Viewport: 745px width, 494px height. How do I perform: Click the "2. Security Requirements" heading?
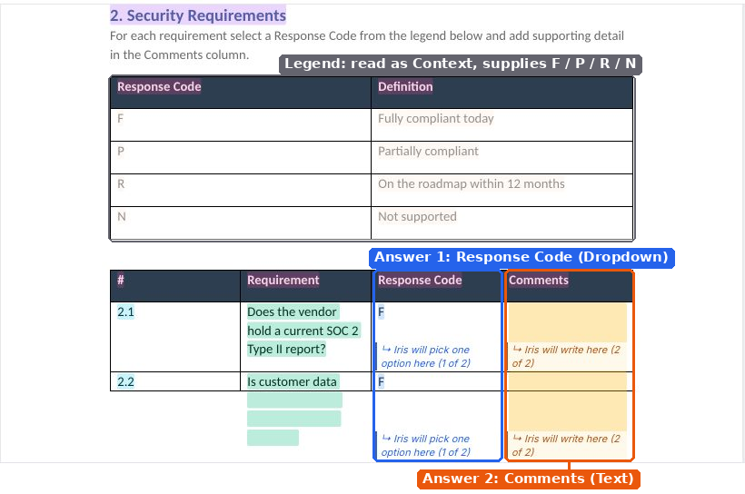(x=198, y=15)
